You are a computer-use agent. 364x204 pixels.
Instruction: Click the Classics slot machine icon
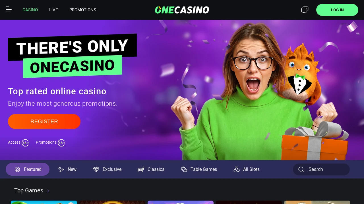click(141, 169)
